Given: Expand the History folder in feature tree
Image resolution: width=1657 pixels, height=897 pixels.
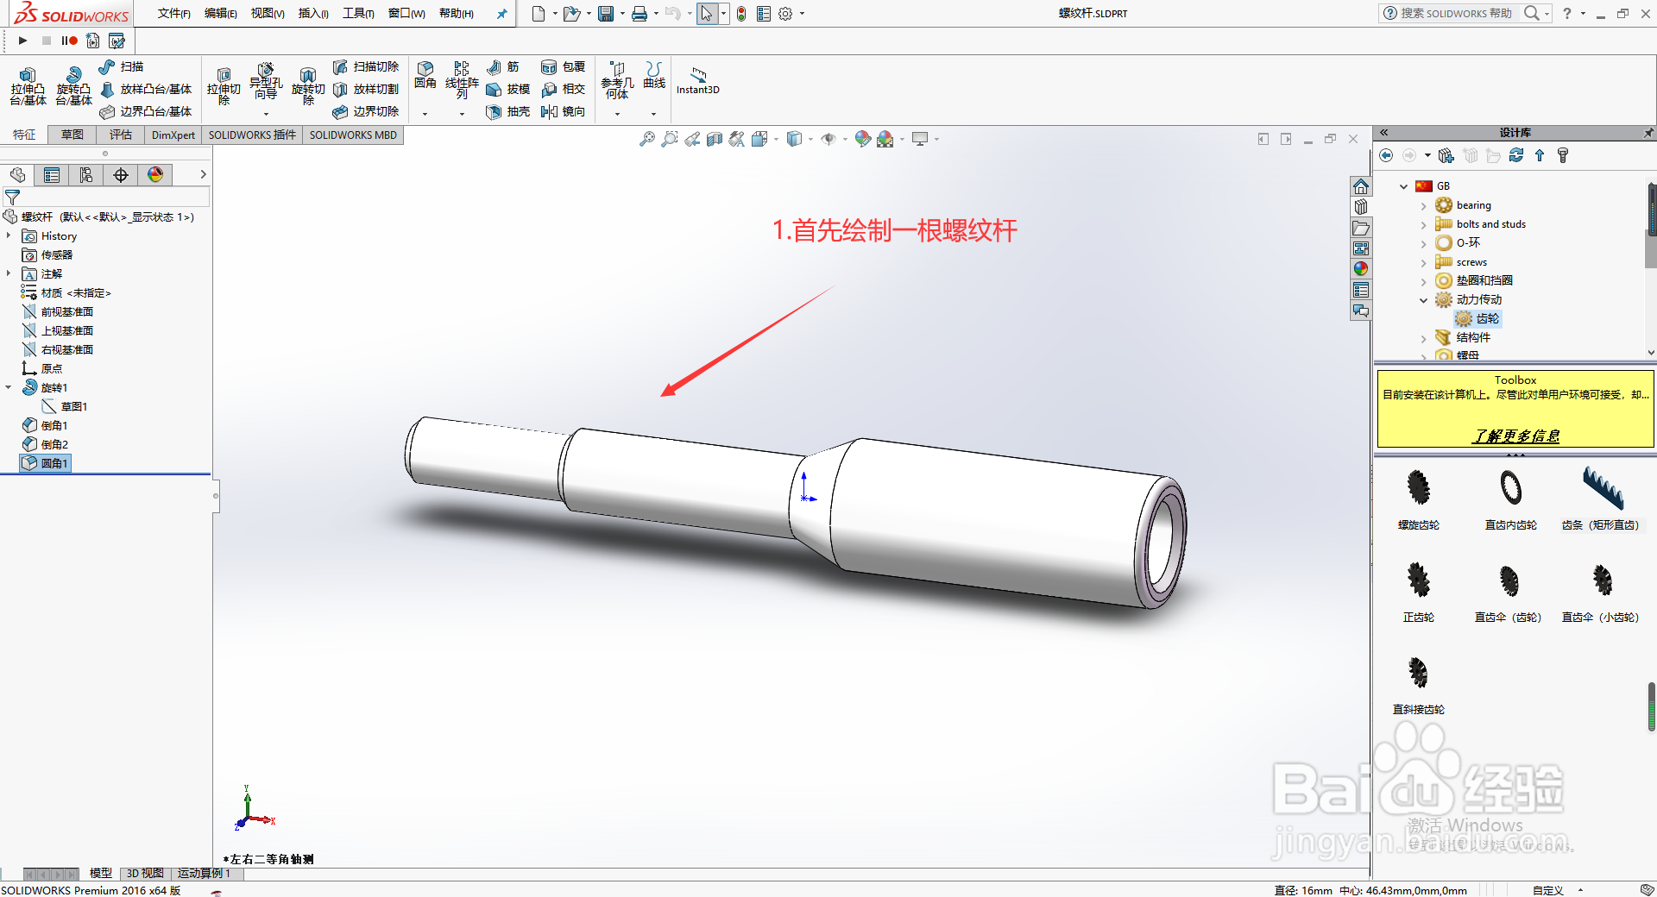Looking at the screenshot, I should [9, 235].
